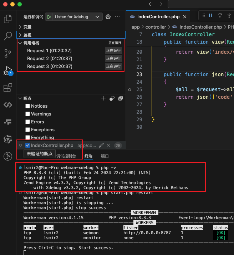The height and width of the screenshot is (255, 234).
Task: Open the git graph circular icon in activity bar
Action: (x=8, y=156)
